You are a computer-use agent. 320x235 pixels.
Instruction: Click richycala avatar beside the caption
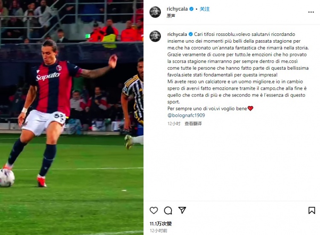point(155,36)
